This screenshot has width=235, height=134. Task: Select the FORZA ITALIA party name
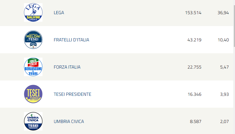tap(67, 67)
